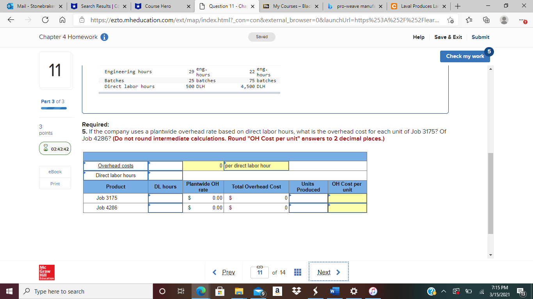The width and height of the screenshot is (533, 299).
Task: Click OH Cost per unit cell for Job 3175
Action: 347,198
